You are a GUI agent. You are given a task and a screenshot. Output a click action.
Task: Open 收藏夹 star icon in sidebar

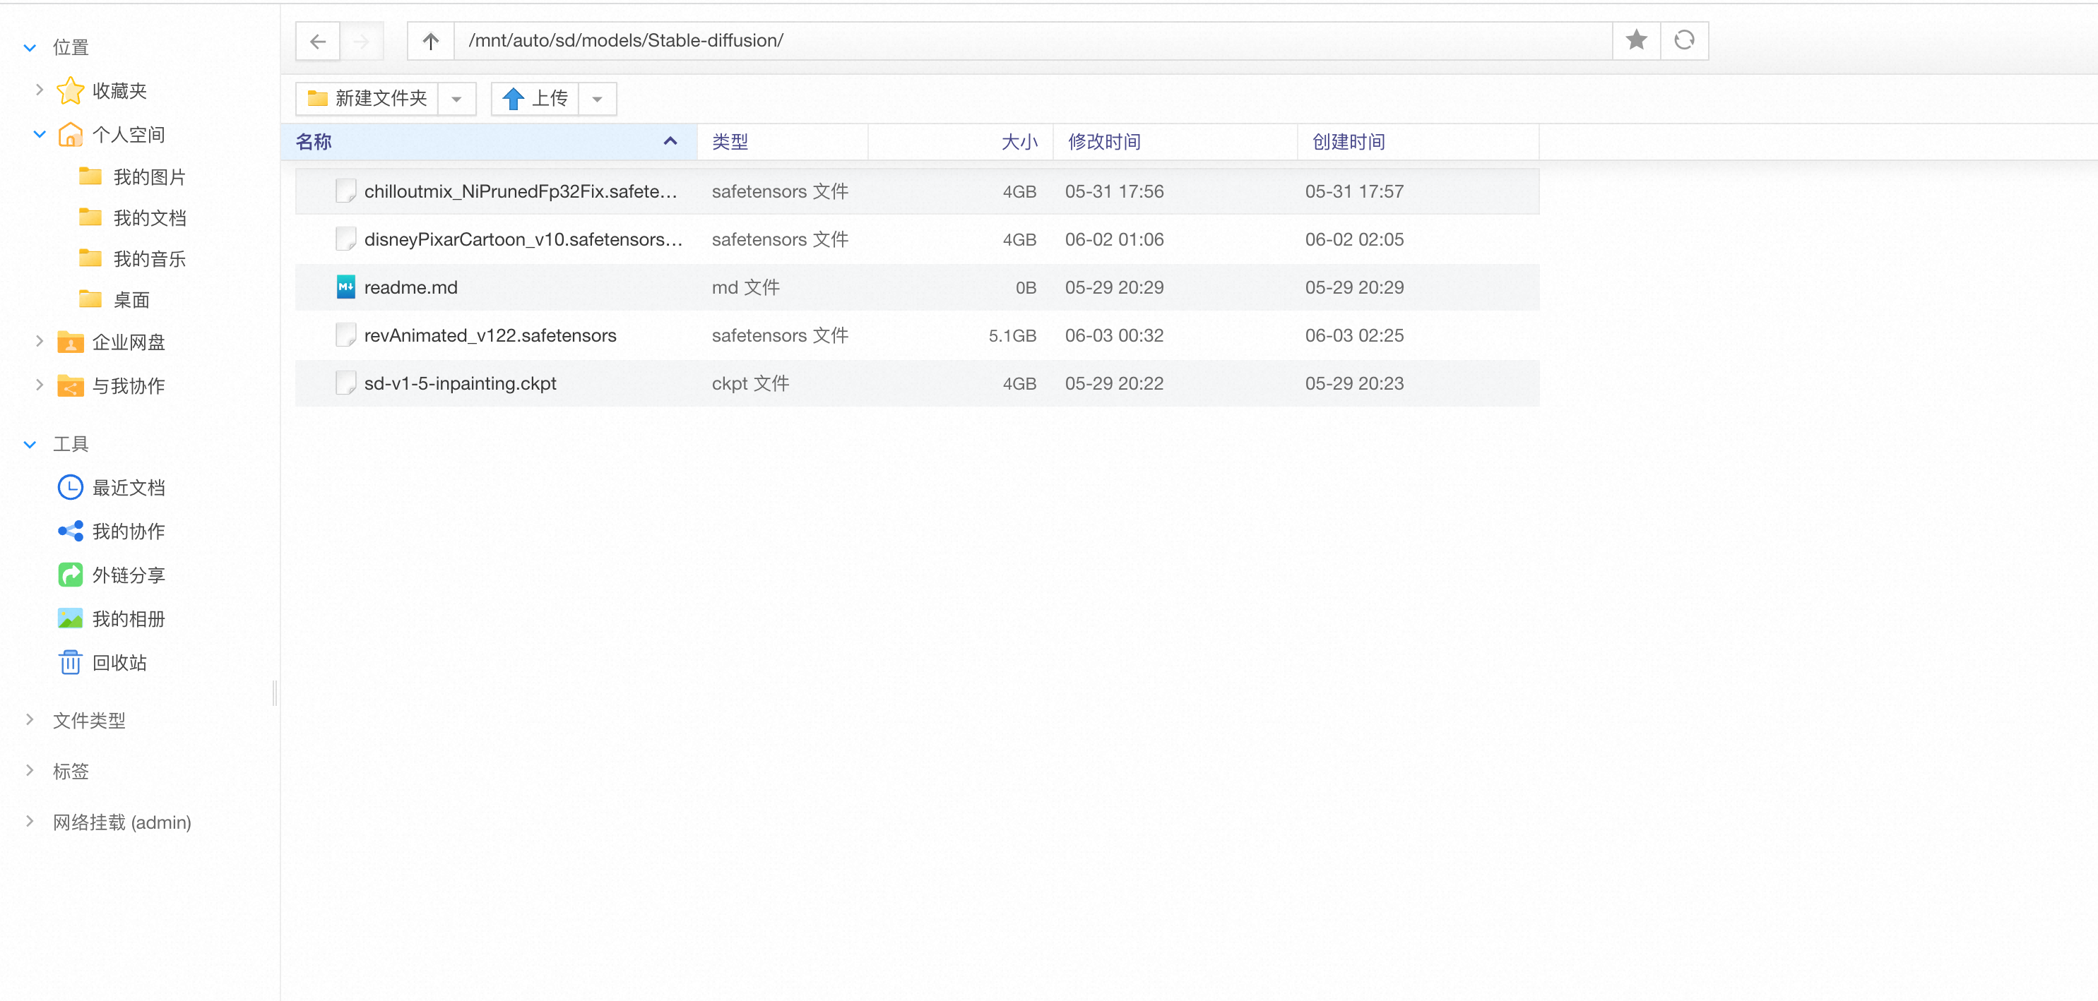point(70,90)
